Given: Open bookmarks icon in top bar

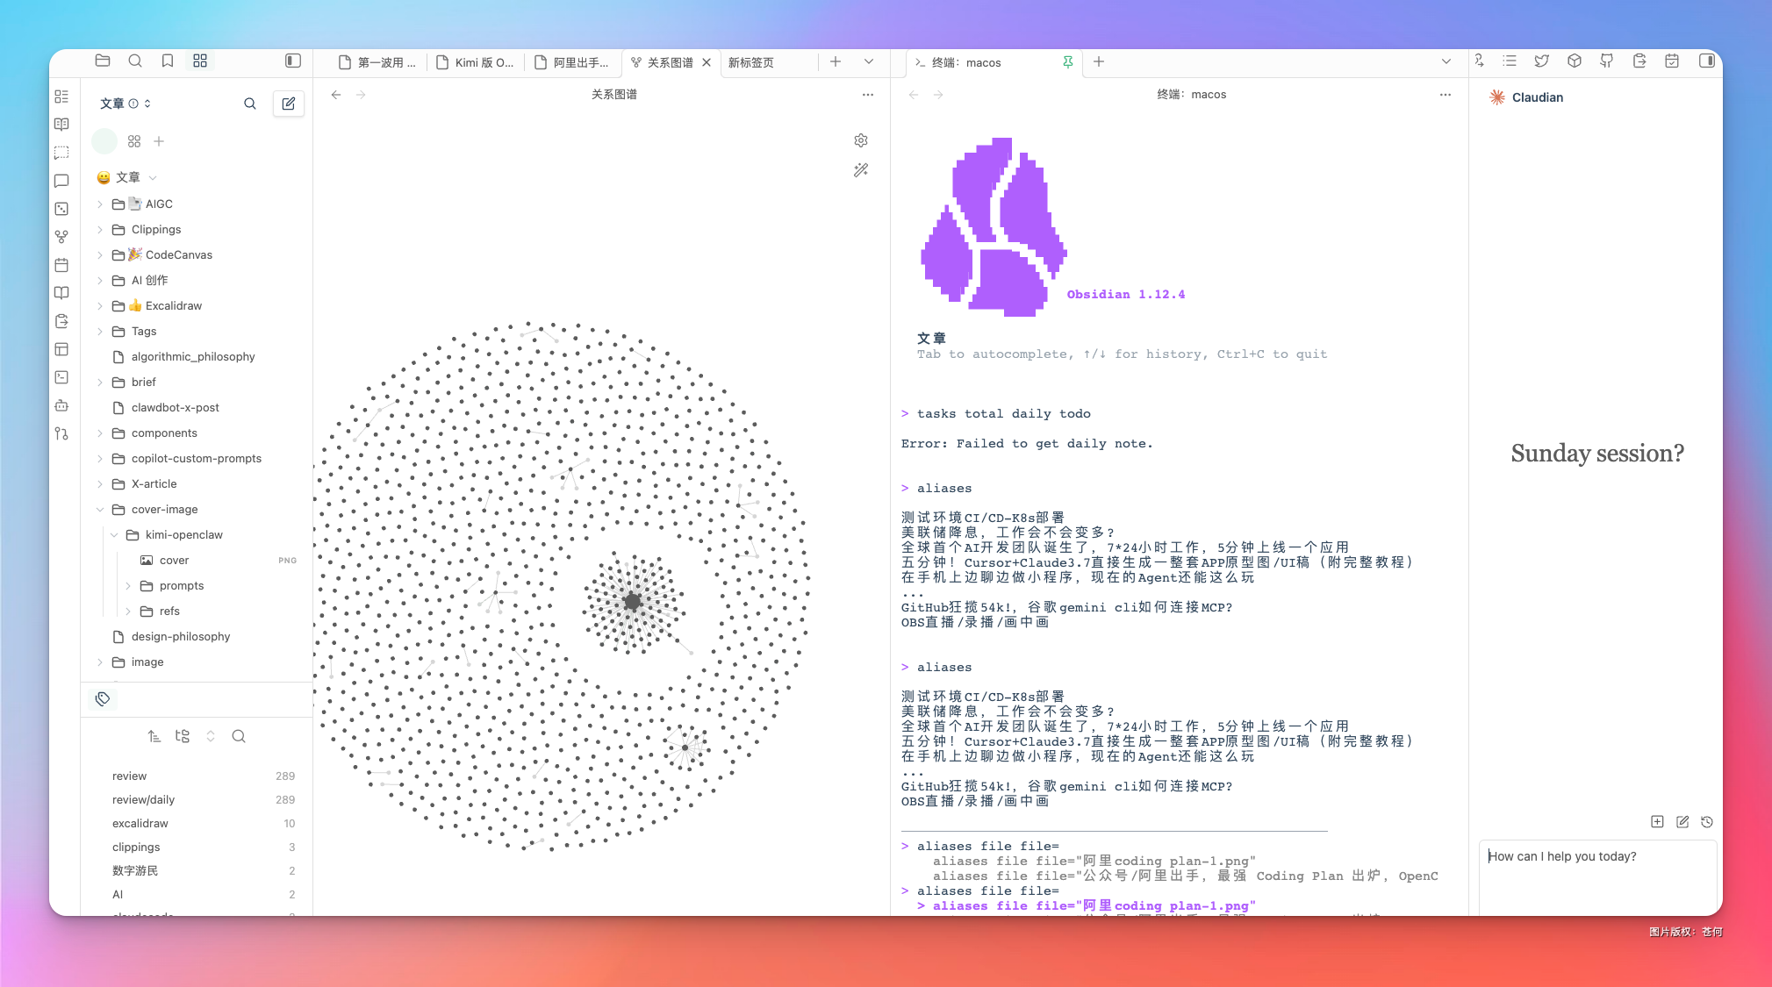Looking at the screenshot, I should coord(167,61).
